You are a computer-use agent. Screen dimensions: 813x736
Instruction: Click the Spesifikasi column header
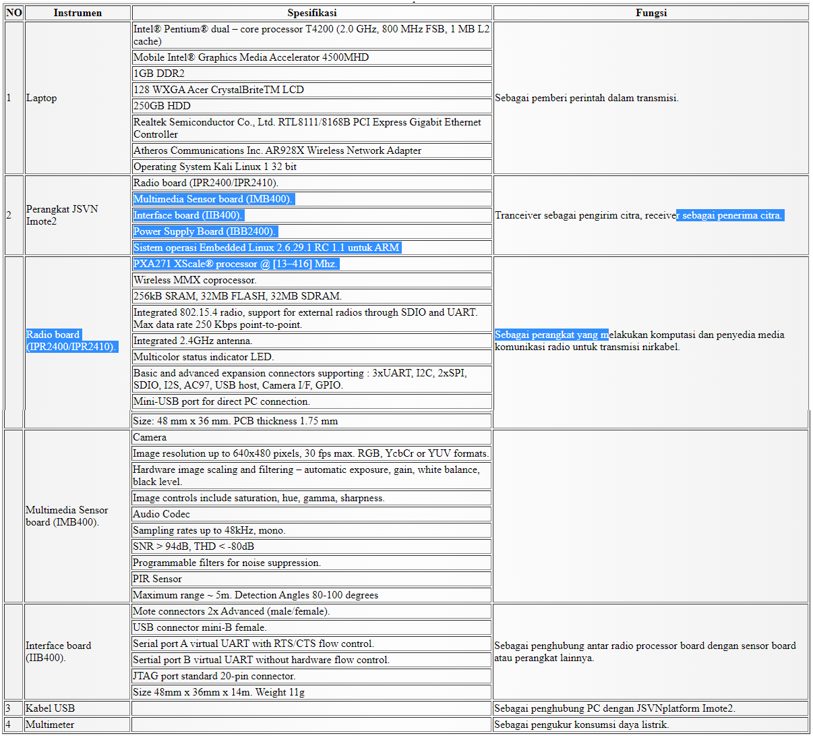[x=311, y=13]
